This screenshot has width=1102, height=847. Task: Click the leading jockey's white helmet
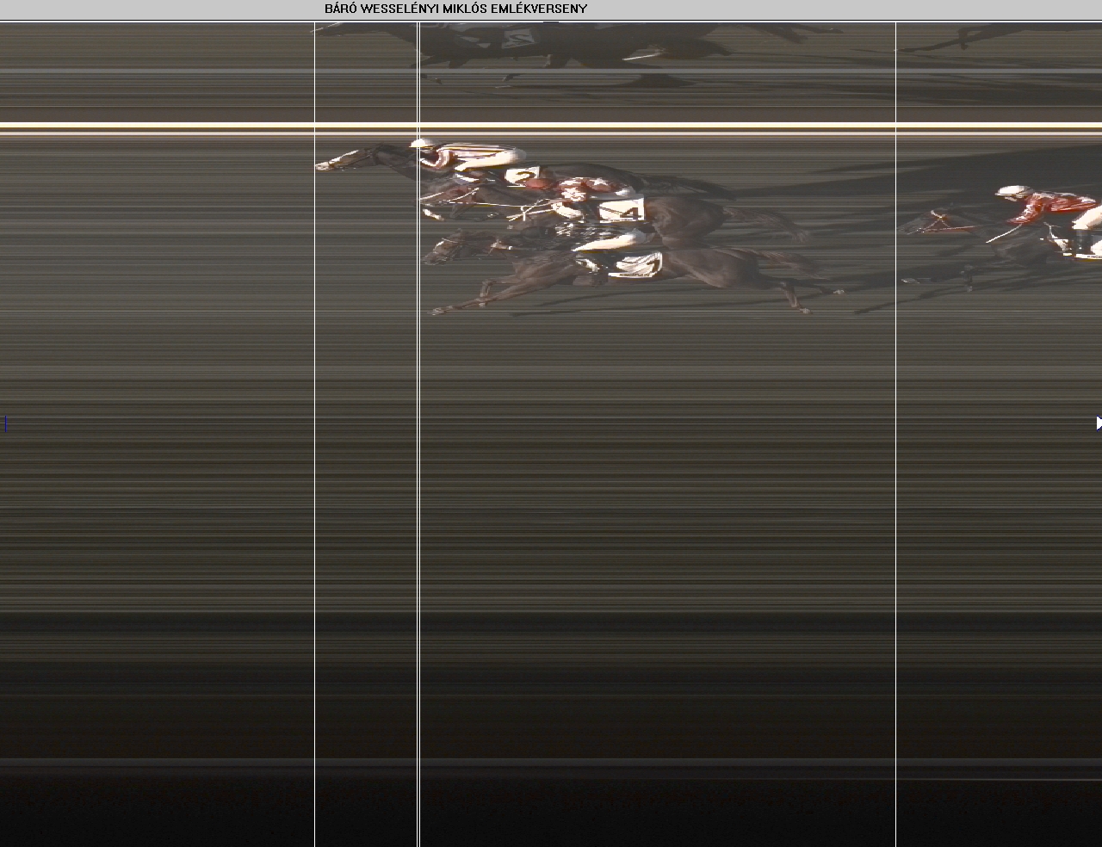coord(422,143)
